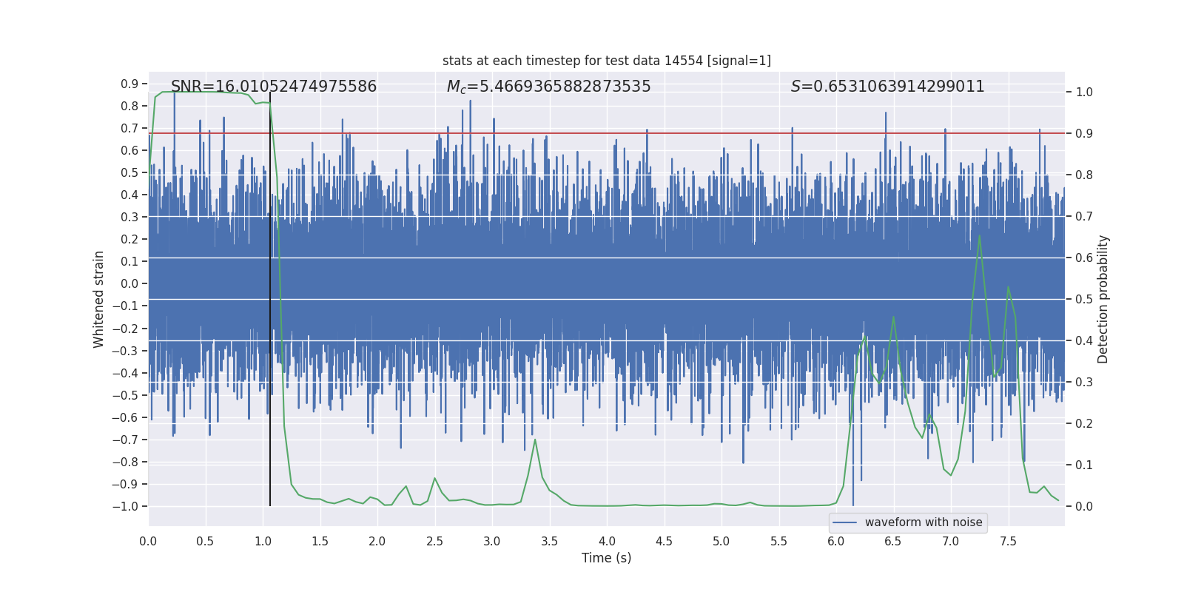Click the 0.7 tick on the Whitened strain axis
Screen dimensions: 1184x592
[x=129, y=128]
